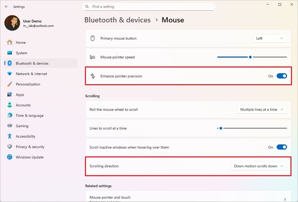Click the Privacy & security shield icon

(10, 147)
